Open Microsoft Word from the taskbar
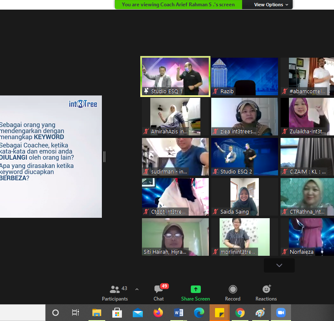 pos(178,313)
